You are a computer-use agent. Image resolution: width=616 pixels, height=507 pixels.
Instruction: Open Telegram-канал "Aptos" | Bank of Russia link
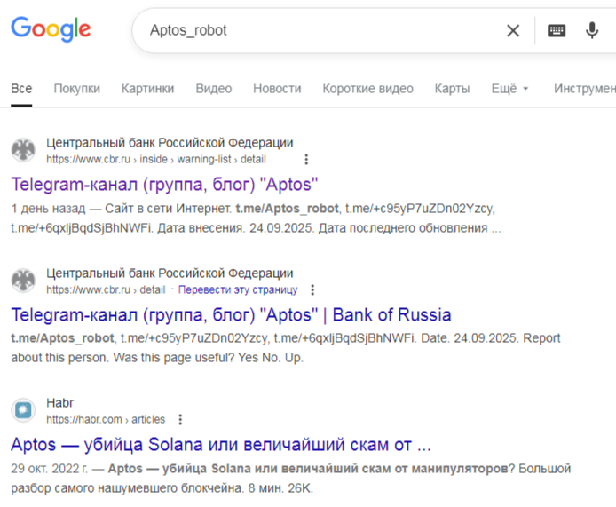tap(231, 315)
